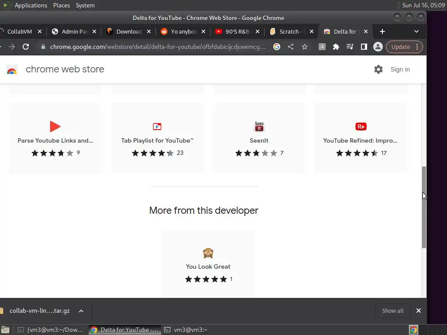Click the You Look Great monkey icon
Viewport: 447px width, 335px height.
[x=208, y=253]
